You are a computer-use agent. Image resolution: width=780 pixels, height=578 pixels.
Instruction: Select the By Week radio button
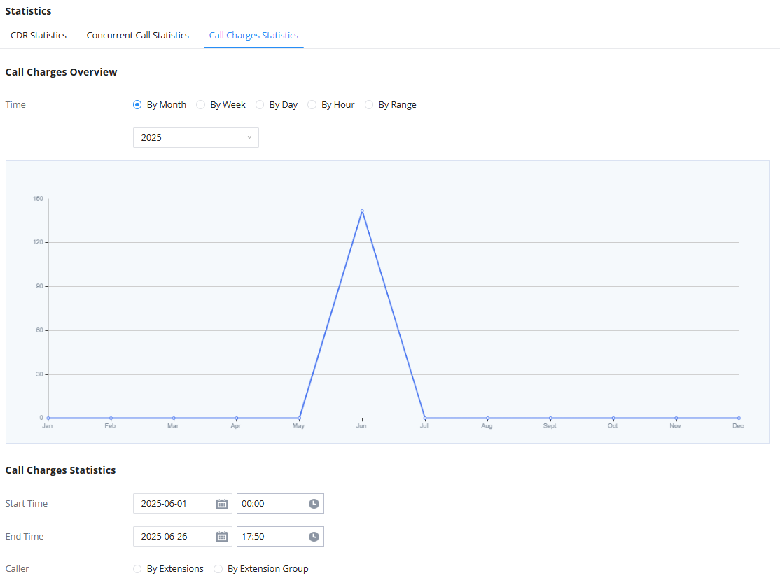[x=200, y=104]
